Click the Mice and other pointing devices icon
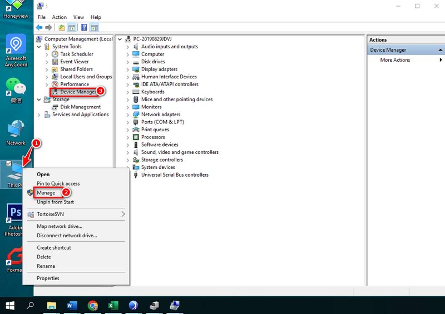The width and height of the screenshot is (445, 314). [x=136, y=99]
